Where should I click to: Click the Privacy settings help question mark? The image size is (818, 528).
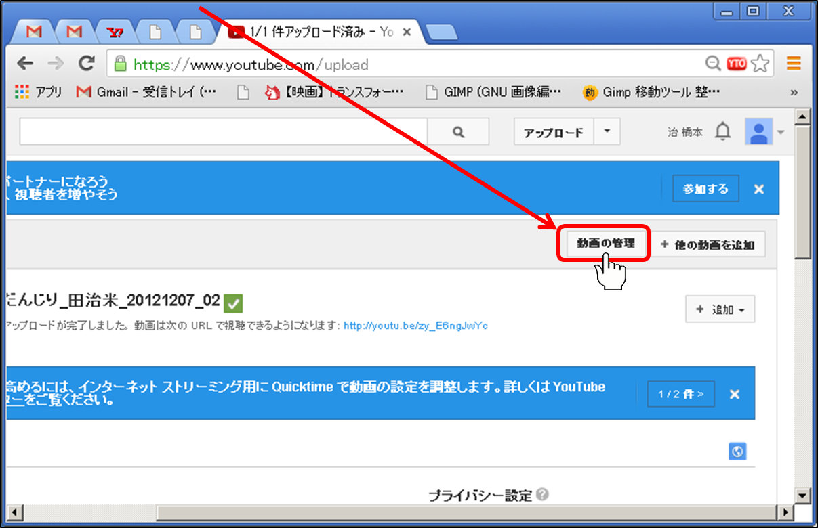[x=542, y=495]
